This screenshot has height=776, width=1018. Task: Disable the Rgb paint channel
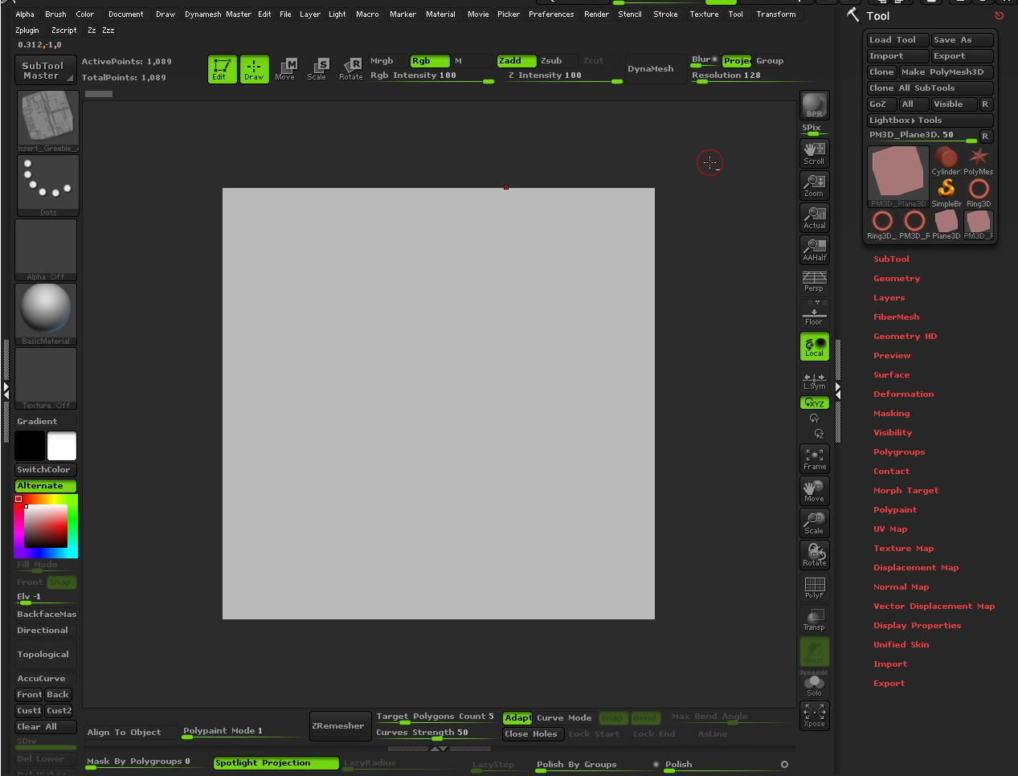(429, 60)
